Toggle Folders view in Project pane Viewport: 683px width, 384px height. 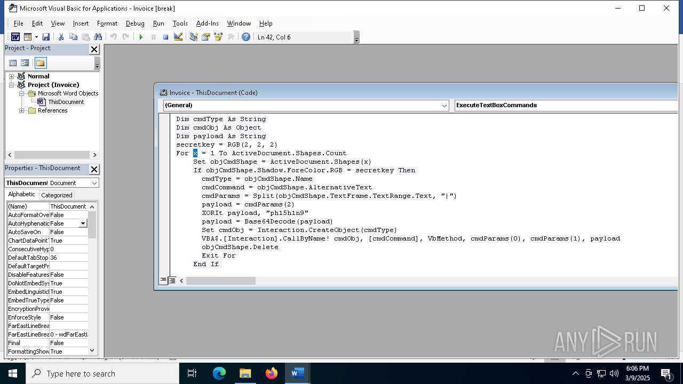[41, 63]
